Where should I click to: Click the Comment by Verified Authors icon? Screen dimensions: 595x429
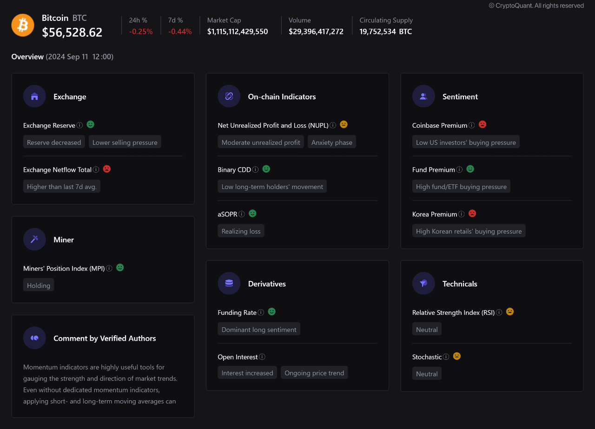coord(34,338)
